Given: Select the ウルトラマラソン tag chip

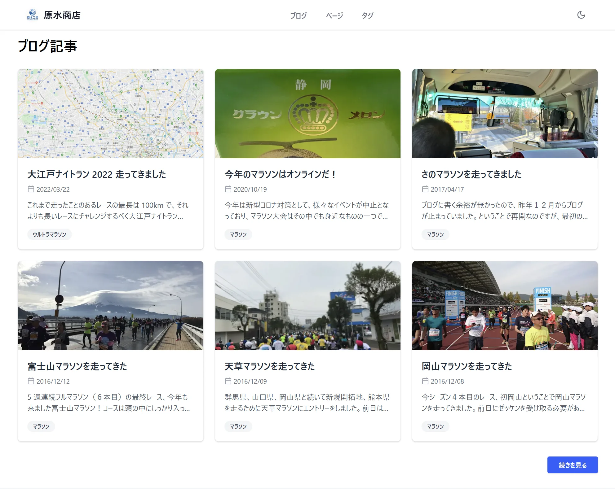Looking at the screenshot, I should 50,234.
